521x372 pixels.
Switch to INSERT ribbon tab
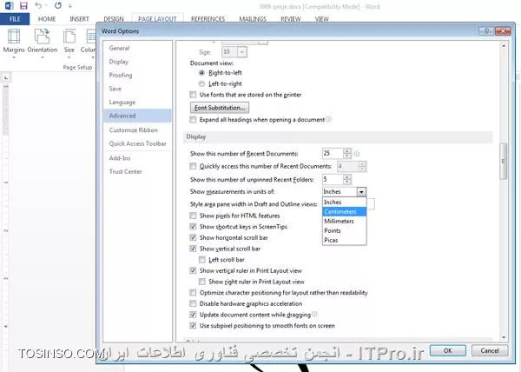[x=79, y=19]
